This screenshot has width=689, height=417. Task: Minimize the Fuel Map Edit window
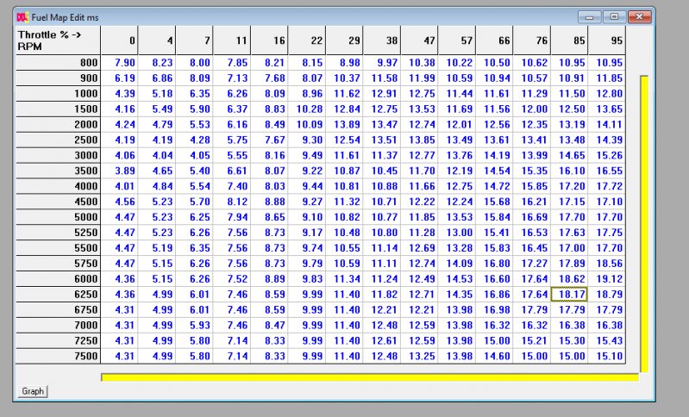[x=589, y=17]
